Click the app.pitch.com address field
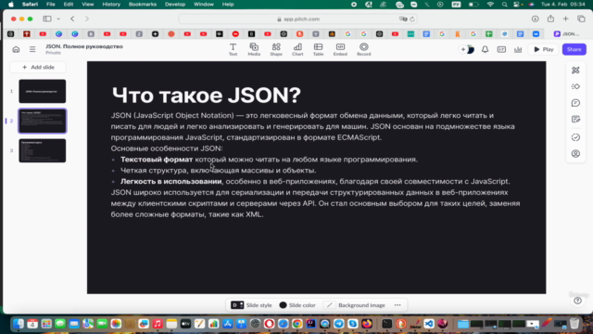 click(298, 19)
